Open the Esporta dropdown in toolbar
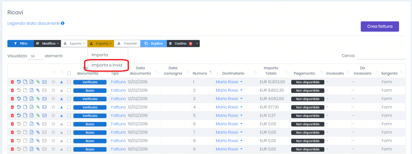 click(74, 43)
